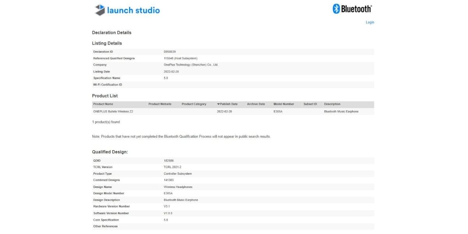Viewport: 468px width, 234px height.
Task: Click the product name ONEPLUS Bullets Wireless Z2
Action: pyautogui.click(x=113, y=112)
